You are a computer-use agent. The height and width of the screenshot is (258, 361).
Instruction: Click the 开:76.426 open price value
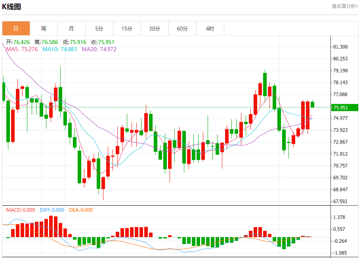18,42
